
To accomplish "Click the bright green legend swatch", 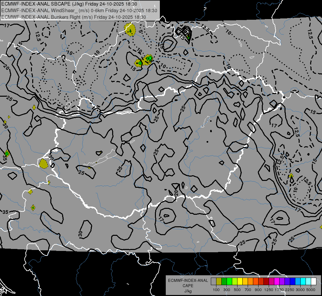I will coord(229,282).
